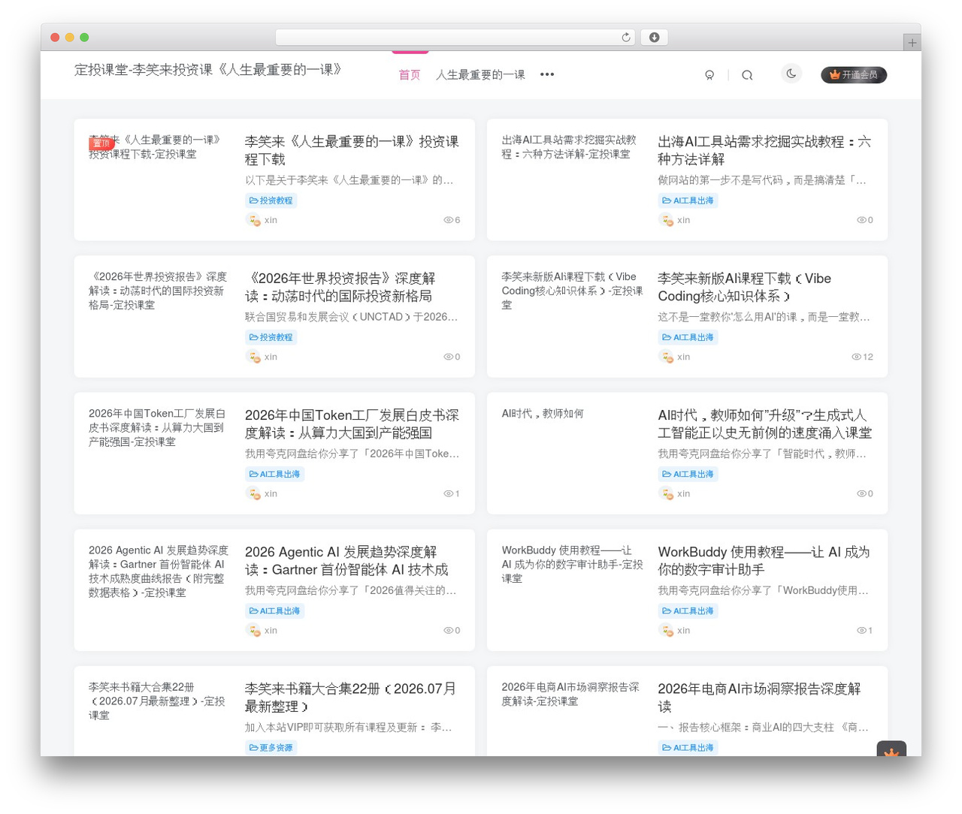
Task: Click author avatar on 出海AI工具站 post
Action: click(x=666, y=220)
